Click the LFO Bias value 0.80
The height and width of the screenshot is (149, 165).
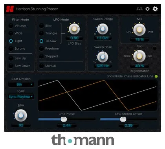click(74, 38)
